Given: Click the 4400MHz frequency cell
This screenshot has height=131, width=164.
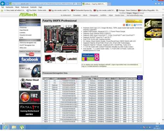Looking at the screenshot, I should coord(101,83).
